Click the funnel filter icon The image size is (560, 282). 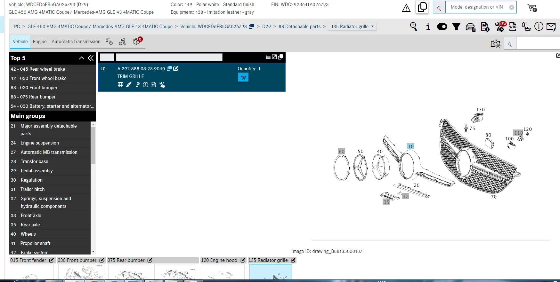pos(456,27)
